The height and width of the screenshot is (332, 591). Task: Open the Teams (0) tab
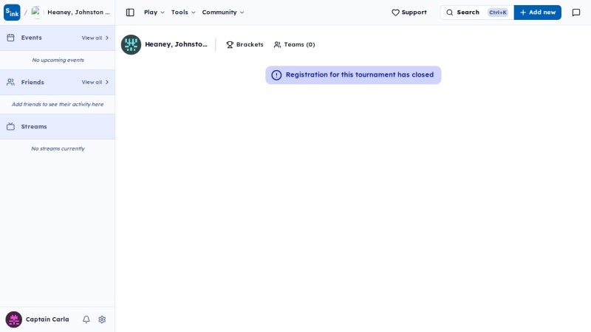click(x=294, y=44)
